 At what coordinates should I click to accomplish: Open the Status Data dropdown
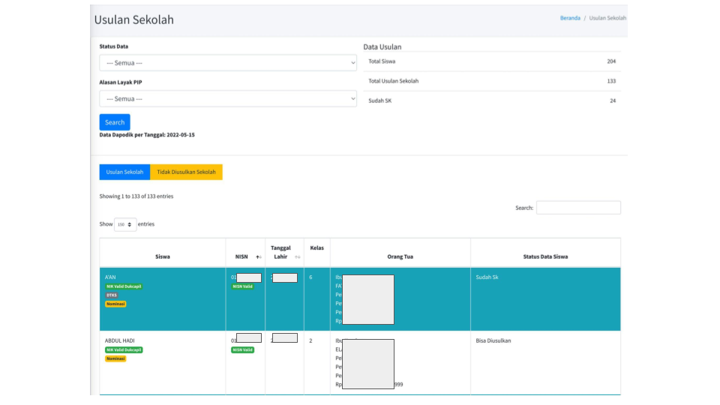click(x=228, y=63)
